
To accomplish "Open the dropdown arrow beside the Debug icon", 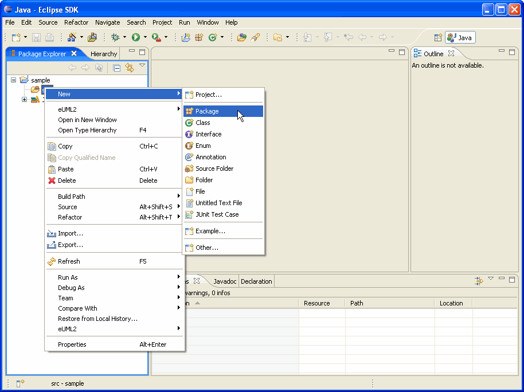I will point(124,37).
